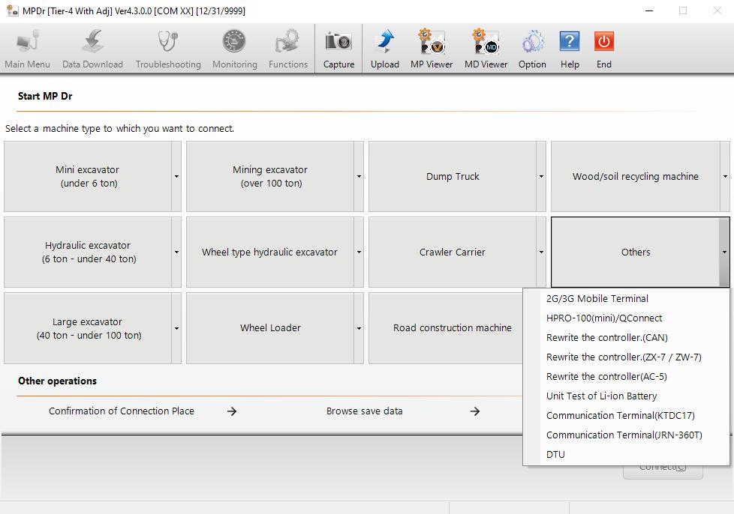Open the Help question mark icon
Screen dimensions: 734x514
(570, 41)
